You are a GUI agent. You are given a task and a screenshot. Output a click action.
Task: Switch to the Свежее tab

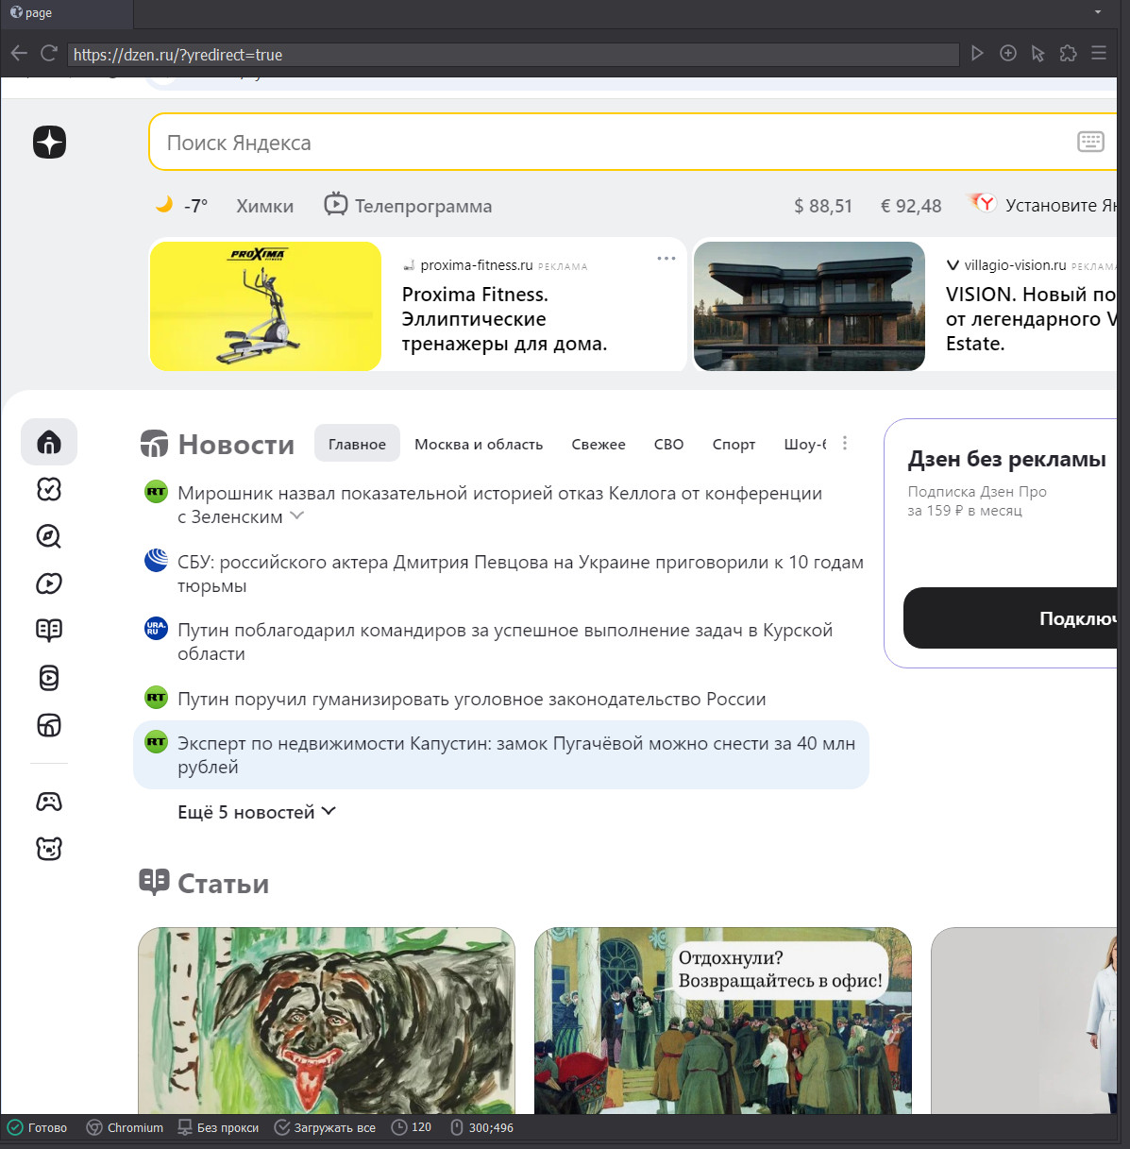tap(599, 444)
